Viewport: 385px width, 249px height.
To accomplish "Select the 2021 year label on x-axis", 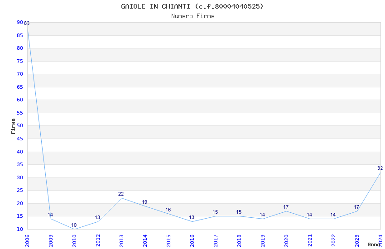I will (310, 240).
